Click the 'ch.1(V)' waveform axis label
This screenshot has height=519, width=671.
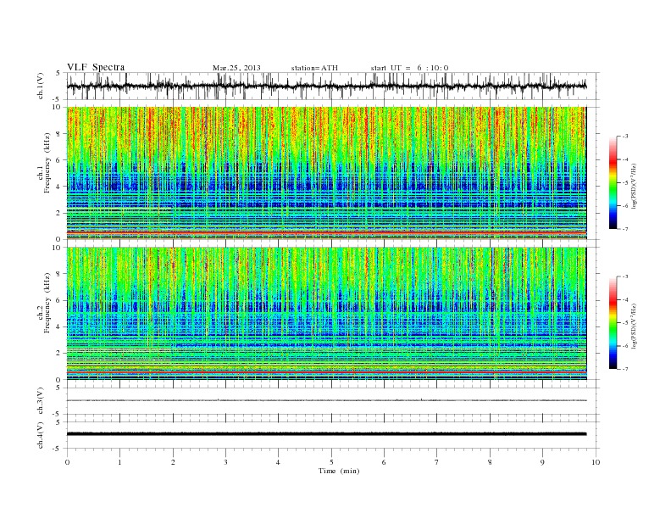click(x=41, y=86)
